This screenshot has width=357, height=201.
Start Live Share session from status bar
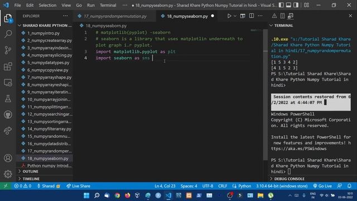pyautogui.click(x=78, y=186)
